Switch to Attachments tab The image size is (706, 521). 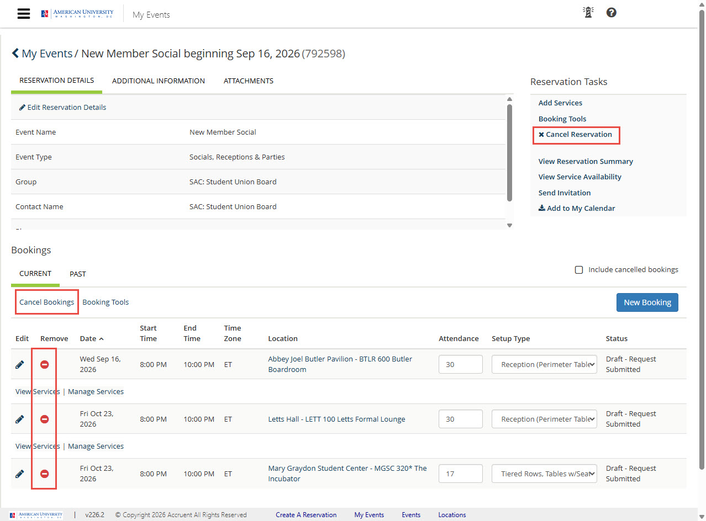(x=249, y=81)
